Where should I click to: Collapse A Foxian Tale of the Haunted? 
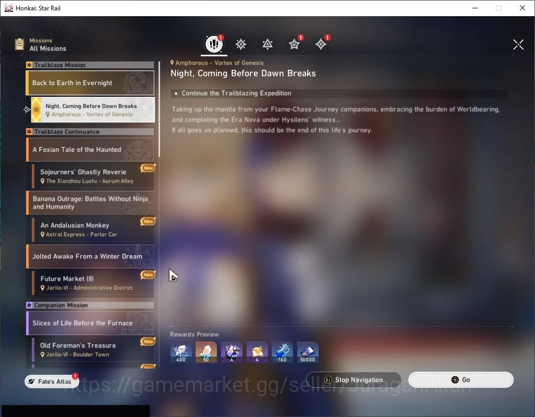(90, 150)
